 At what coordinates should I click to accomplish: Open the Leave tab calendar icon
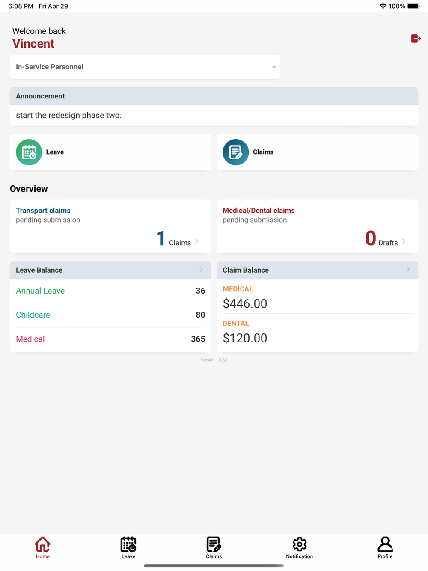(x=128, y=544)
